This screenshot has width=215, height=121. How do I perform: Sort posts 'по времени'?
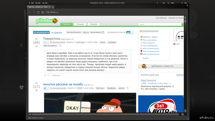click(57, 32)
